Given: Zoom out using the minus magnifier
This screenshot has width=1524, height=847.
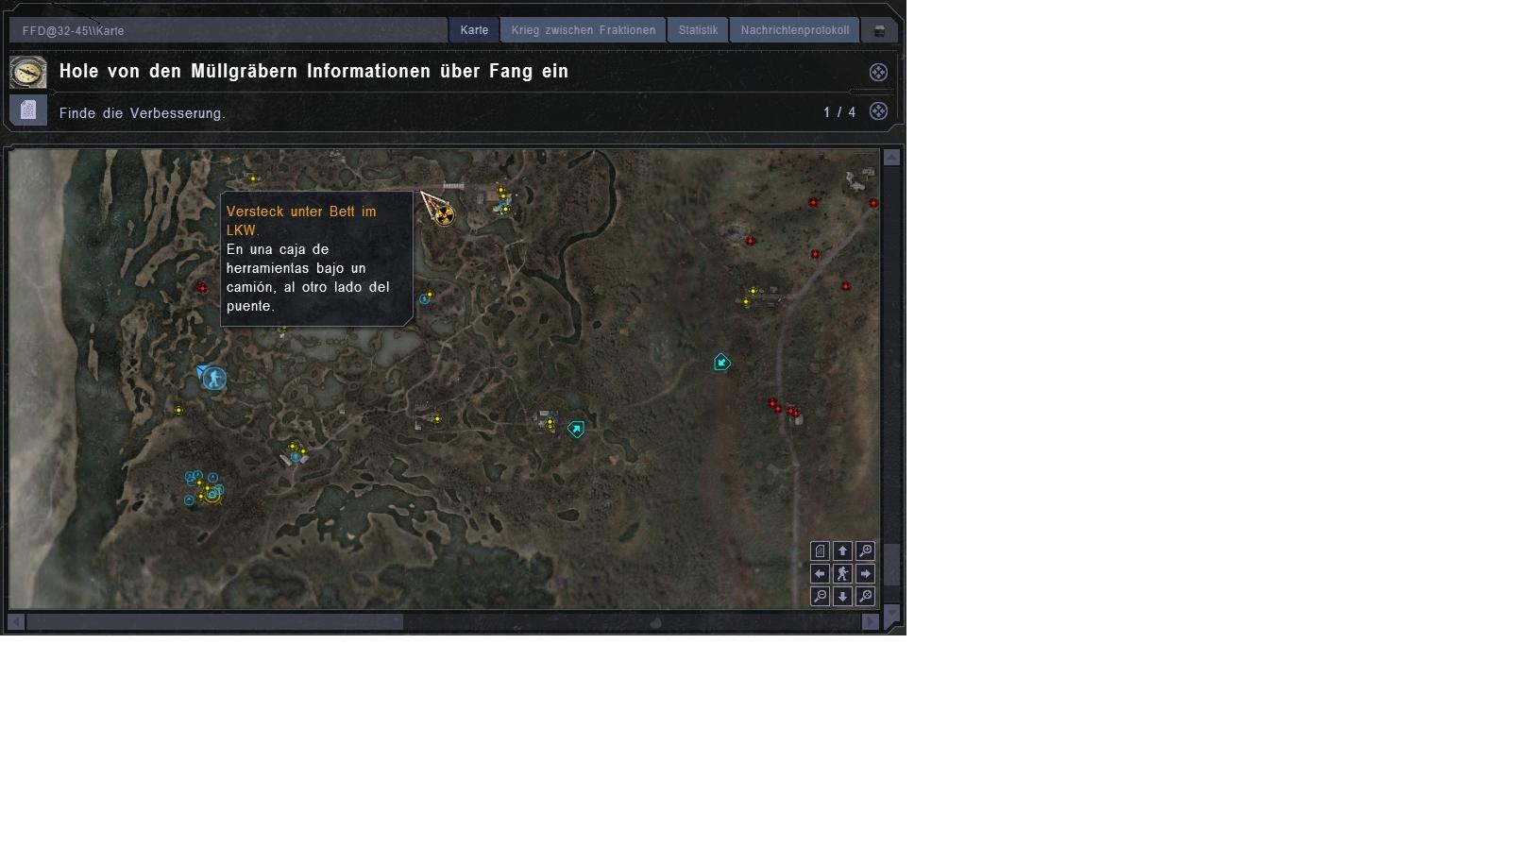Looking at the screenshot, I should point(820,596).
